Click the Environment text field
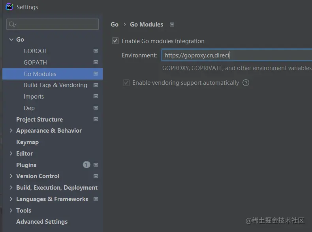This screenshot has width=312, height=232. pos(237,55)
